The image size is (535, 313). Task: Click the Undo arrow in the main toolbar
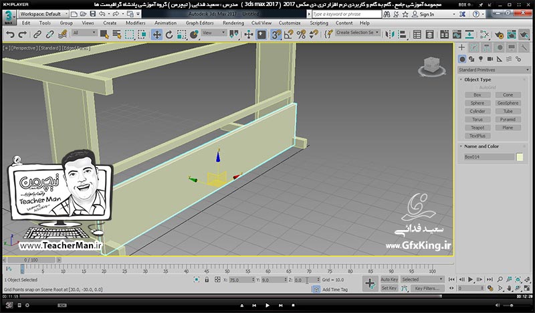click(x=10, y=35)
